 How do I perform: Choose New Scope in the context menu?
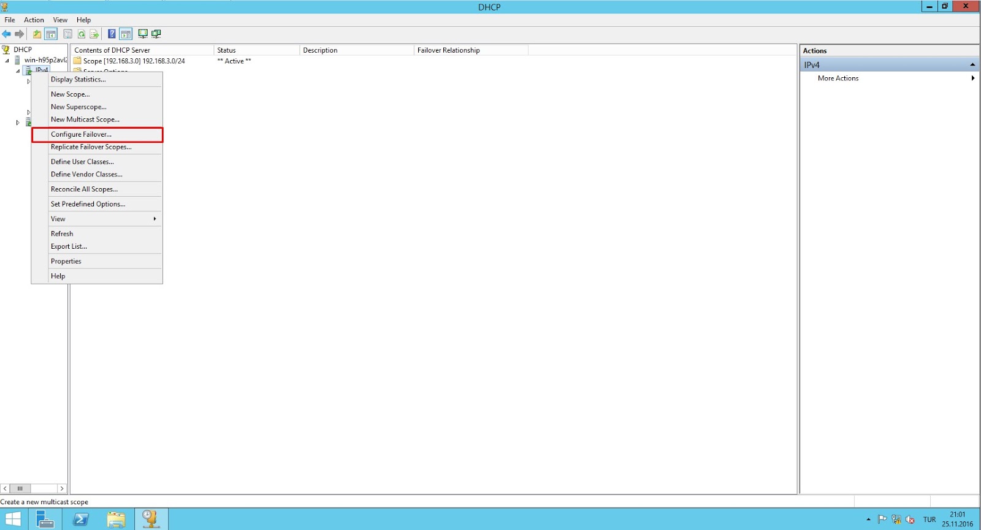[x=71, y=94]
